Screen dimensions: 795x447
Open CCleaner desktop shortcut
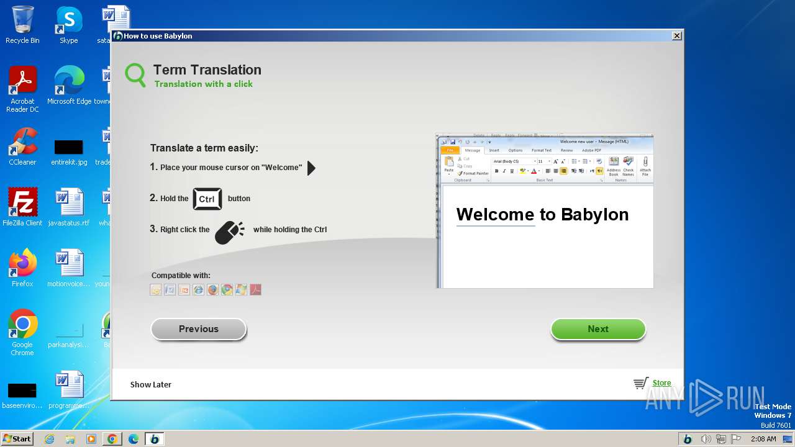tap(22, 147)
